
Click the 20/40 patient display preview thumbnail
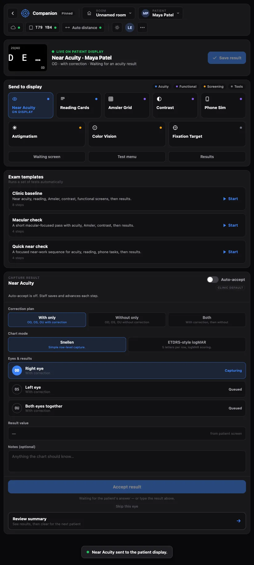(28, 58)
